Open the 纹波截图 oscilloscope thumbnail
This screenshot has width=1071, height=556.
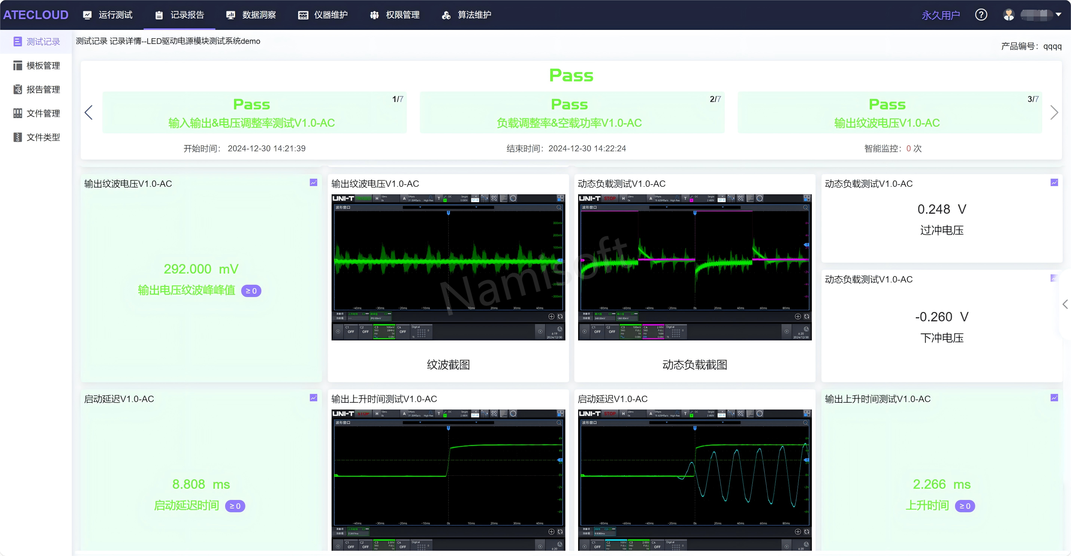pos(448,267)
